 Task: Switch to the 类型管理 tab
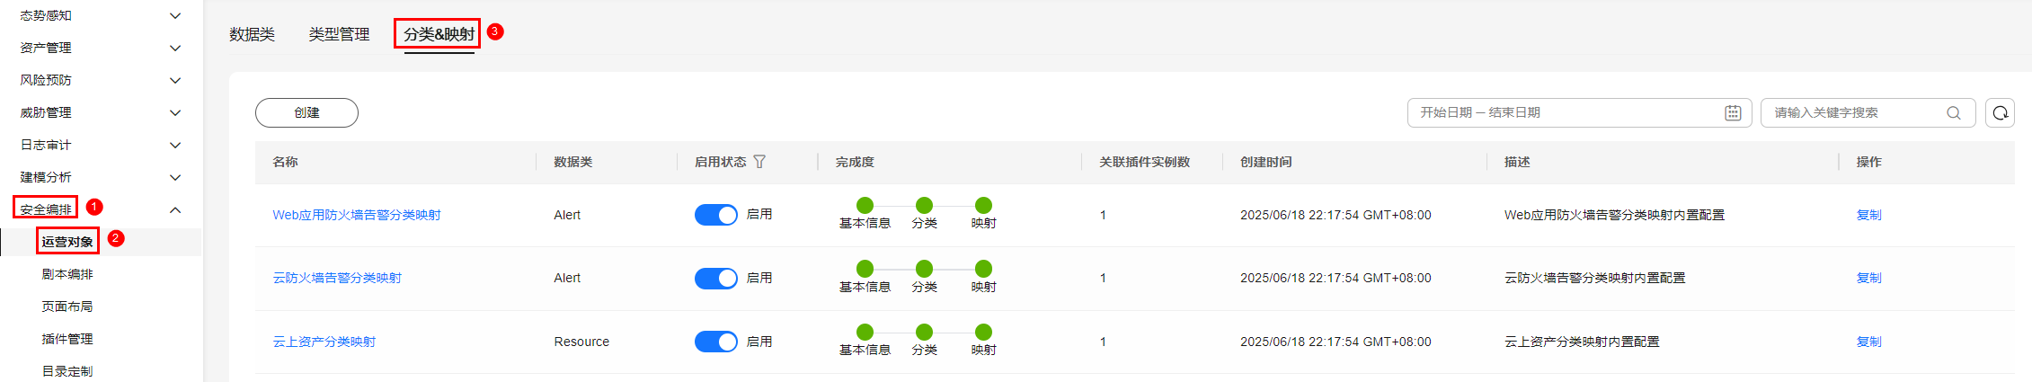[x=339, y=34]
